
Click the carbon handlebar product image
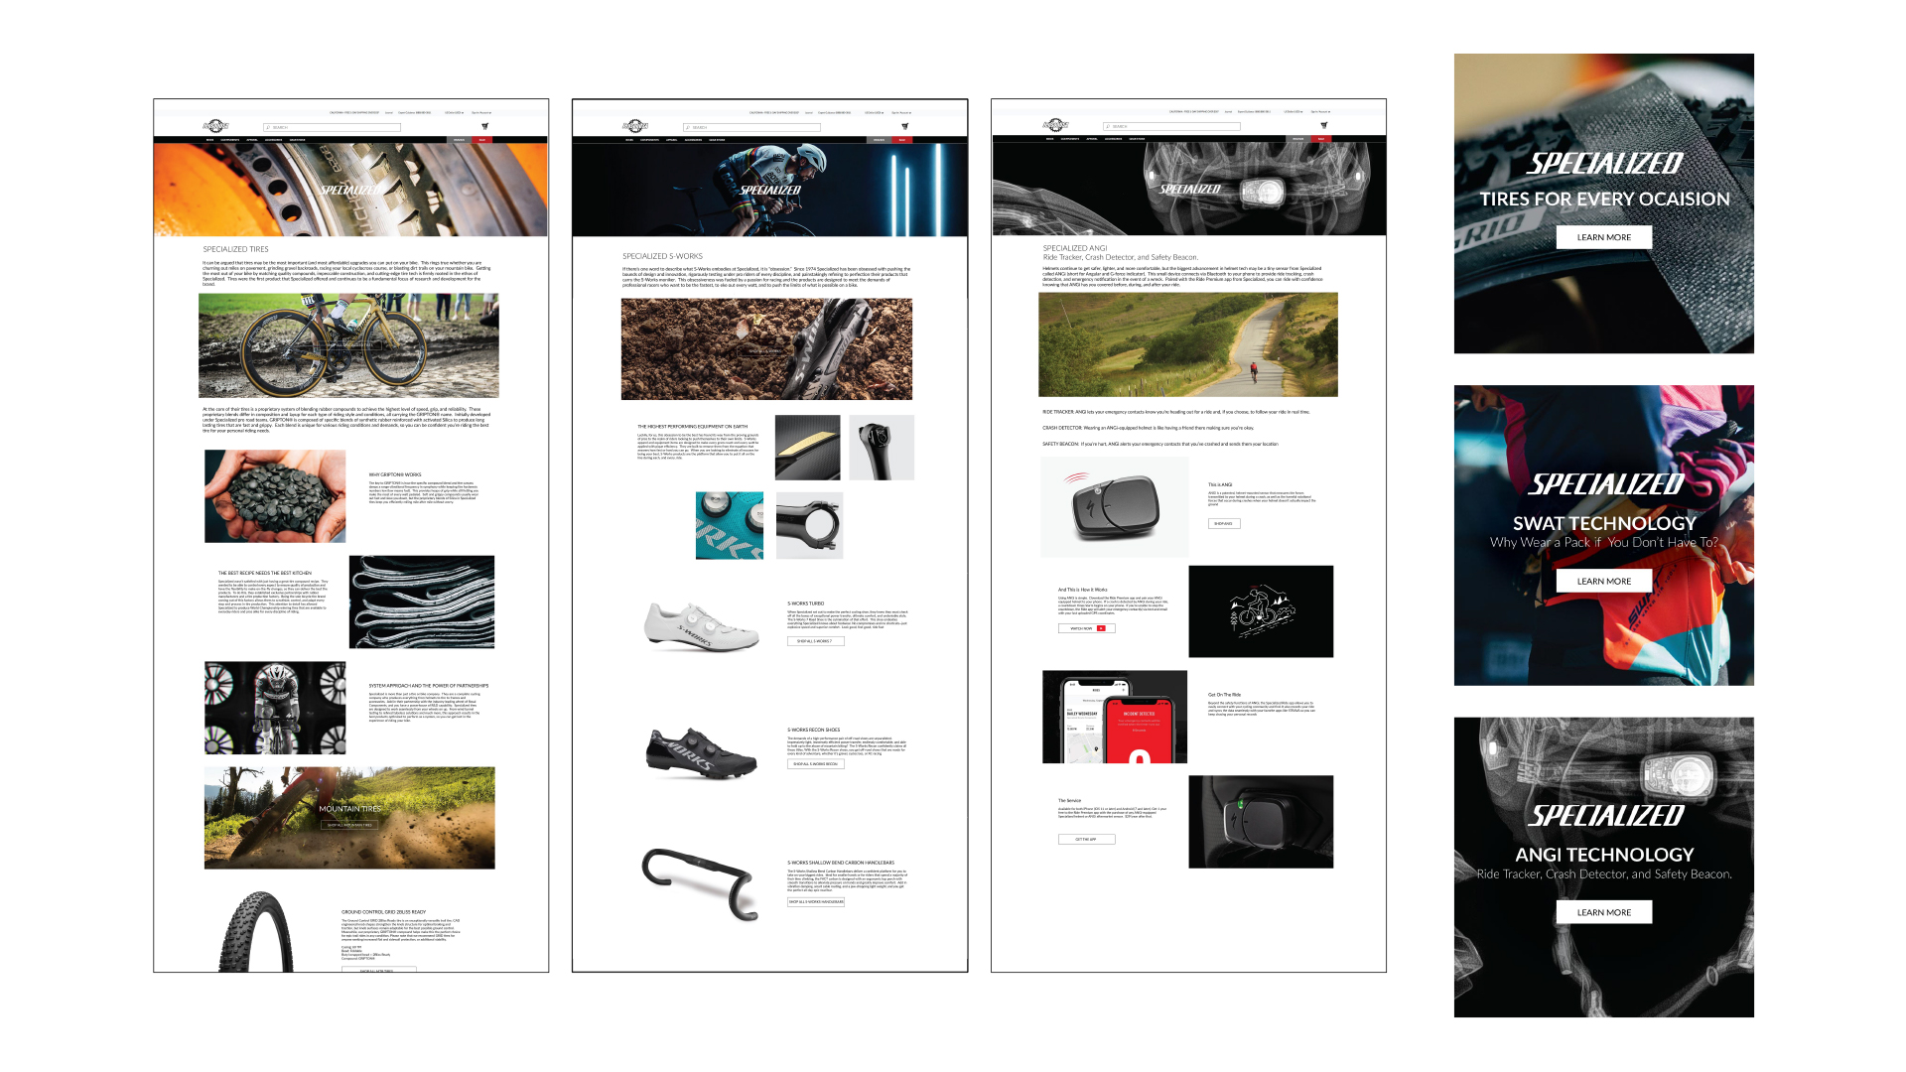click(x=699, y=883)
